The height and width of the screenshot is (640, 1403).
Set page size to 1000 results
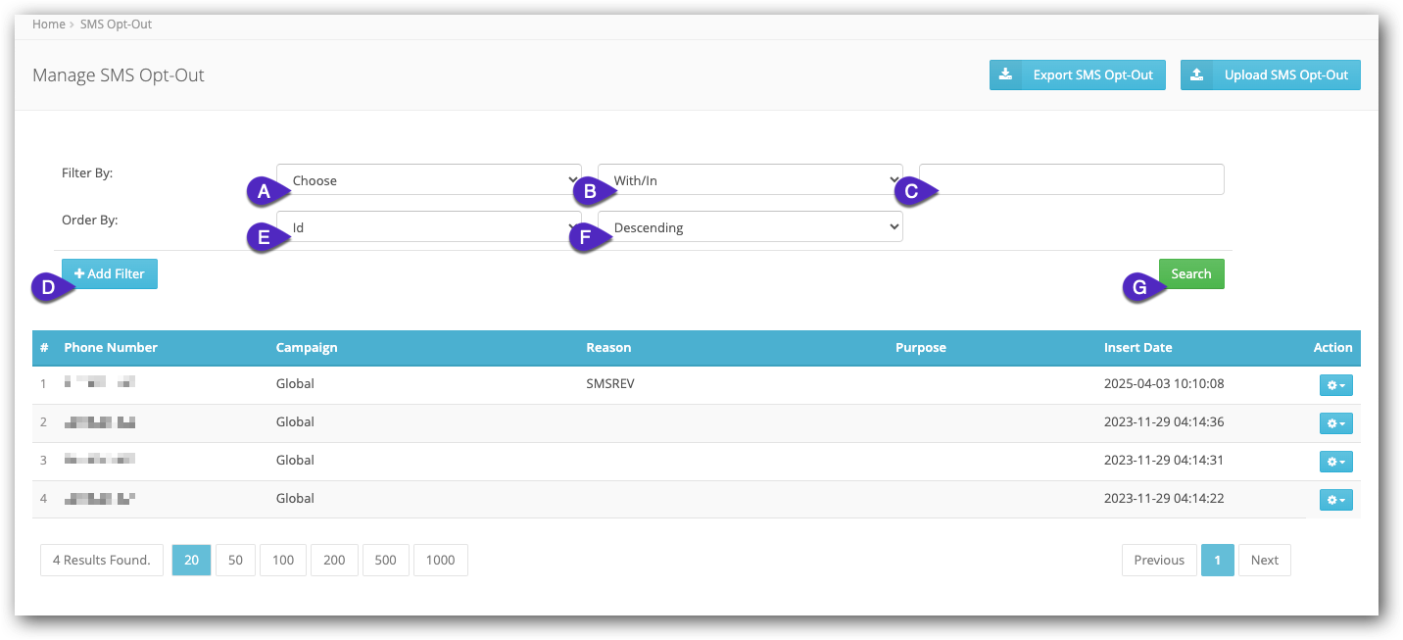point(441,560)
